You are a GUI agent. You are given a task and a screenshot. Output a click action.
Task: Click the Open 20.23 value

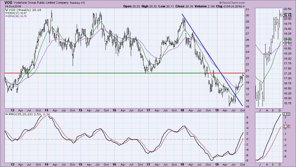pos(132,6)
